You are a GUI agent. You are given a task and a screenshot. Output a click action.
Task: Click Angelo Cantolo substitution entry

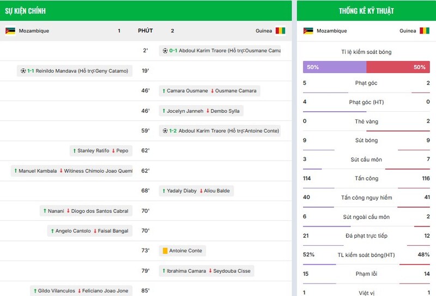click(89, 231)
